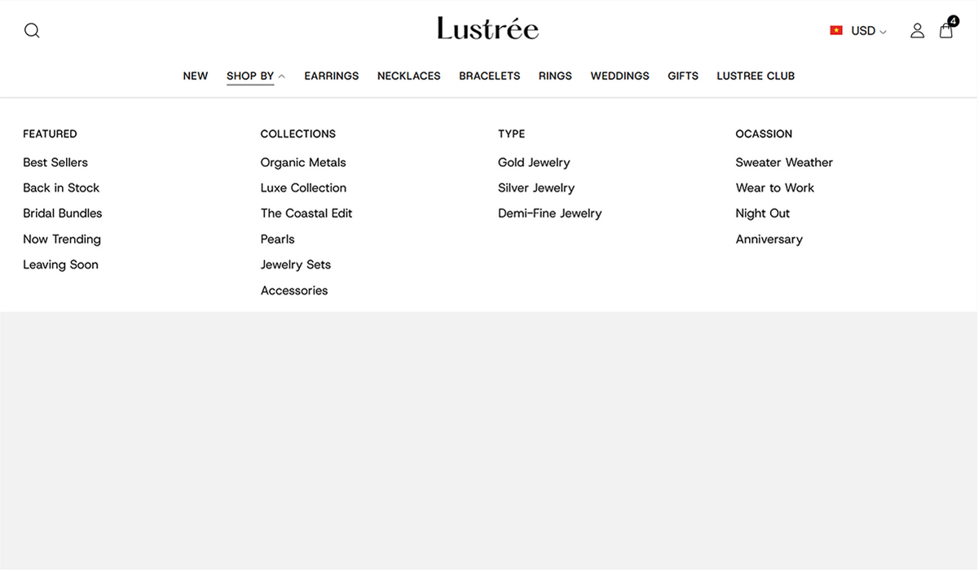Select the Gold Jewelry type
The image size is (978, 570).
click(x=534, y=162)
